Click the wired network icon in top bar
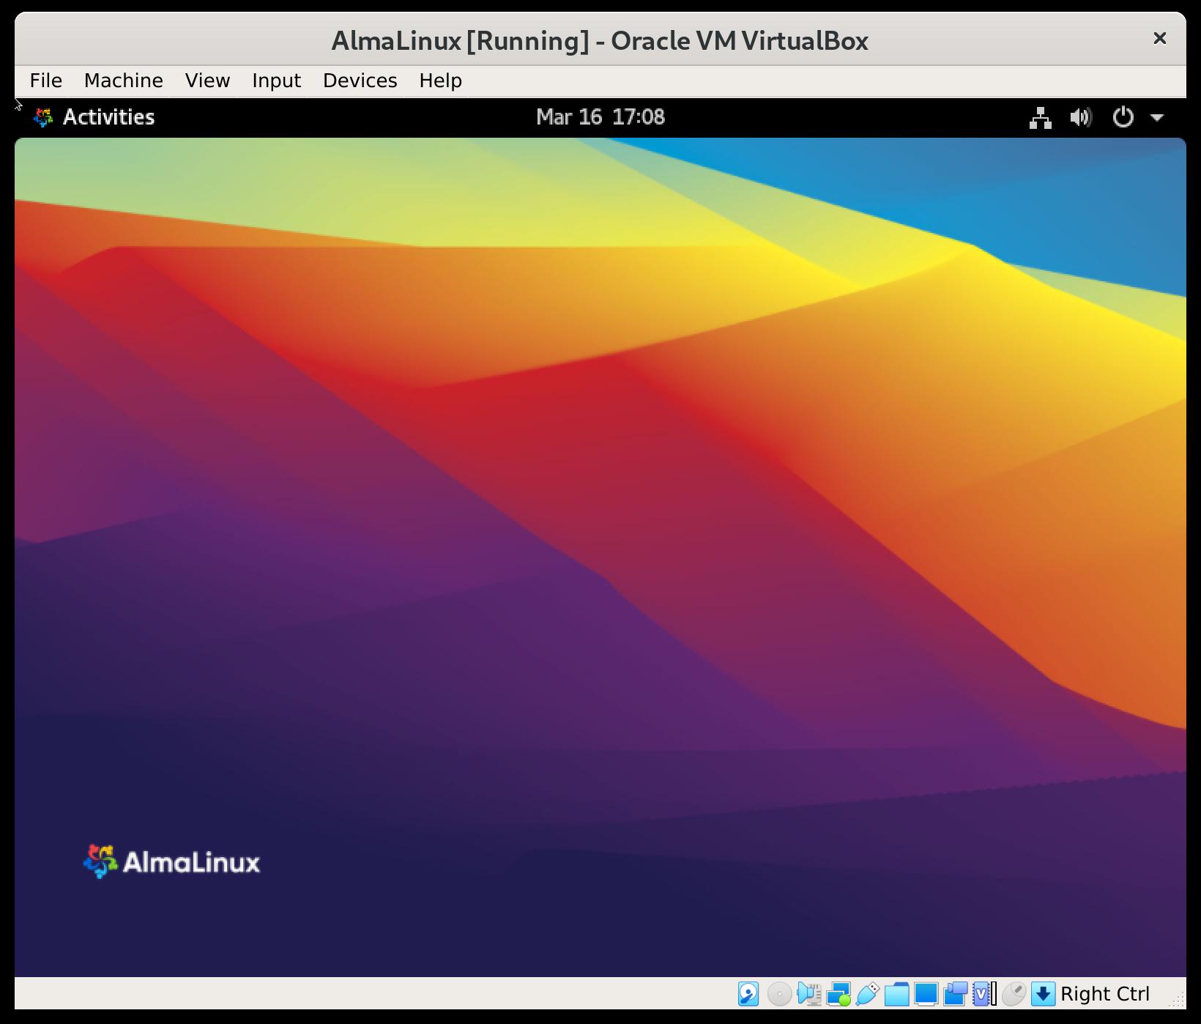Viewport: 1201px width, 1024px height. [x=1040, y=117]
